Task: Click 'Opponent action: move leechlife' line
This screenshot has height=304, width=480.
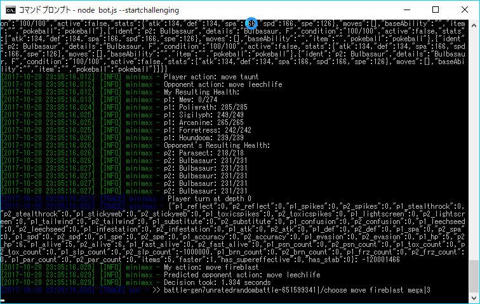Action: pos(223,84)
